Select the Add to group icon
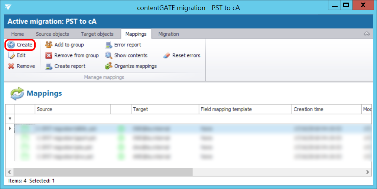This screenshot has height=189, width=377. 49,45
